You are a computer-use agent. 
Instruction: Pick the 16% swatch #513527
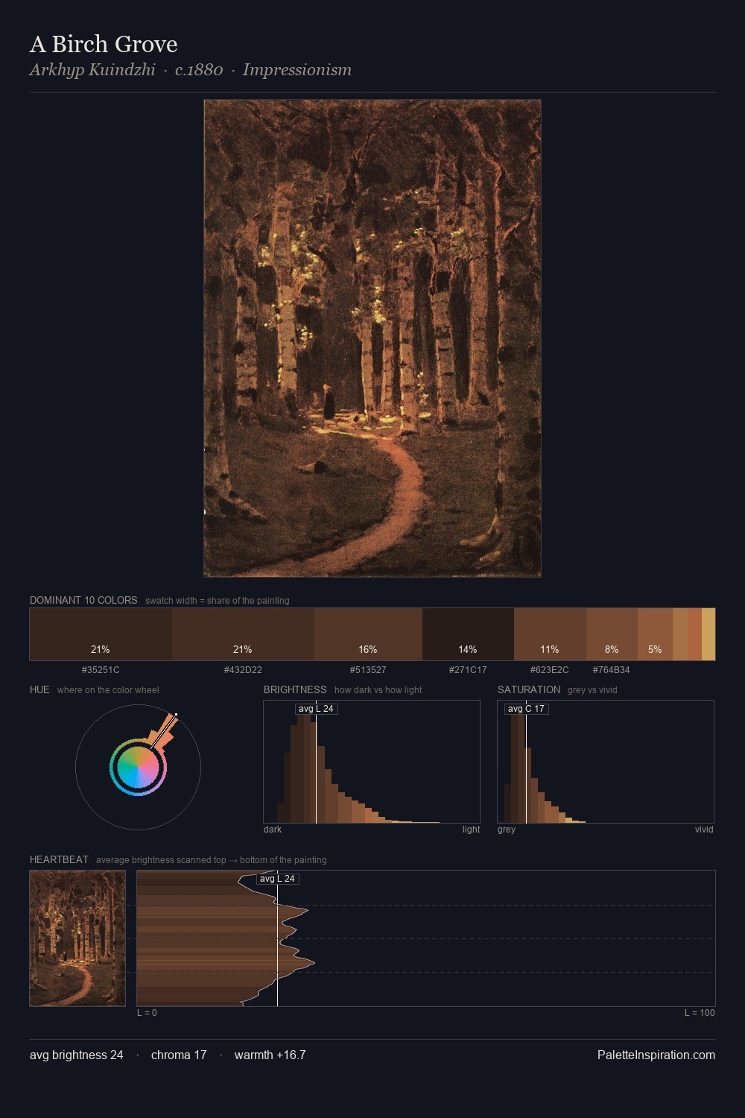[x=368, y=634]
